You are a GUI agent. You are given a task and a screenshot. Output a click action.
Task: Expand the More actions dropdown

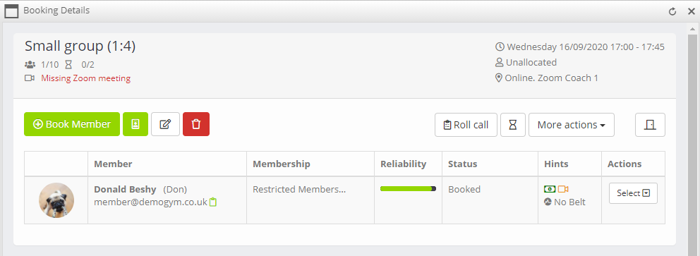tap(571, 125)
